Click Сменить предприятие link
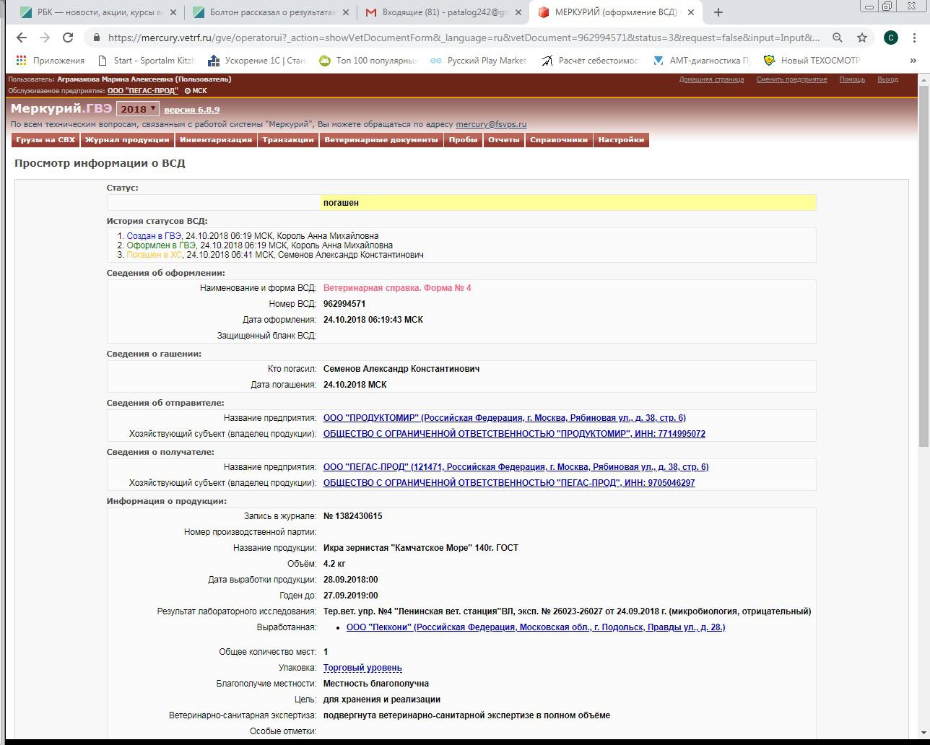Image resolution: width=930 pixels, height=745 pixels. tap(791, 79)
